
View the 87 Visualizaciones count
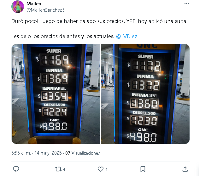click(83, 153)
